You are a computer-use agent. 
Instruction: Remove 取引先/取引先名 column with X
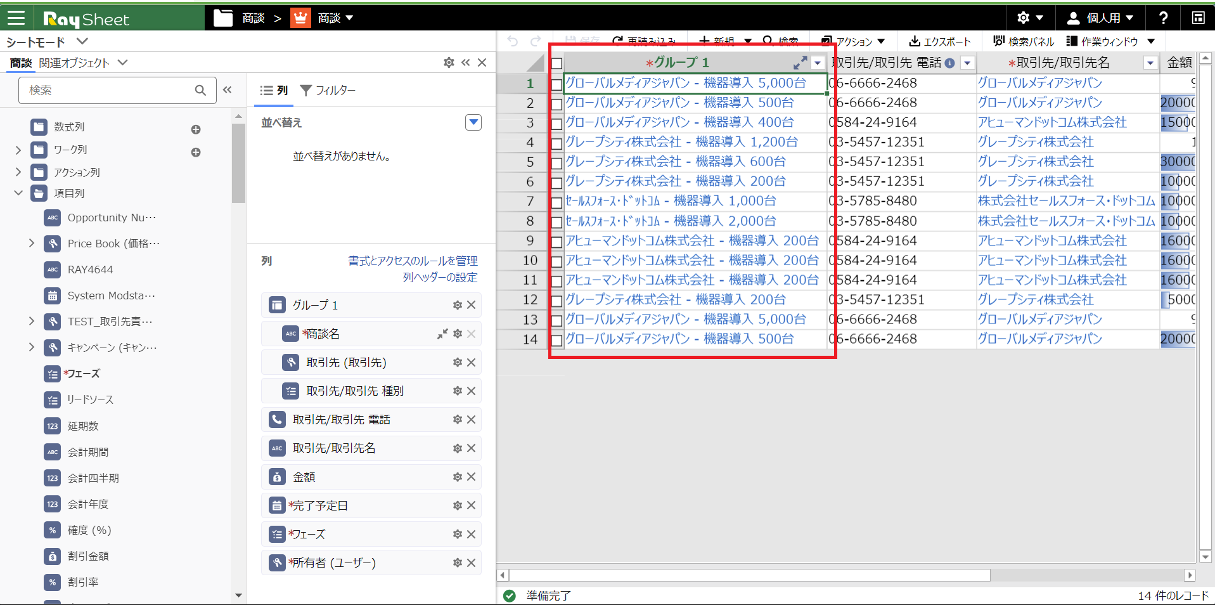[x=471, y=448]
